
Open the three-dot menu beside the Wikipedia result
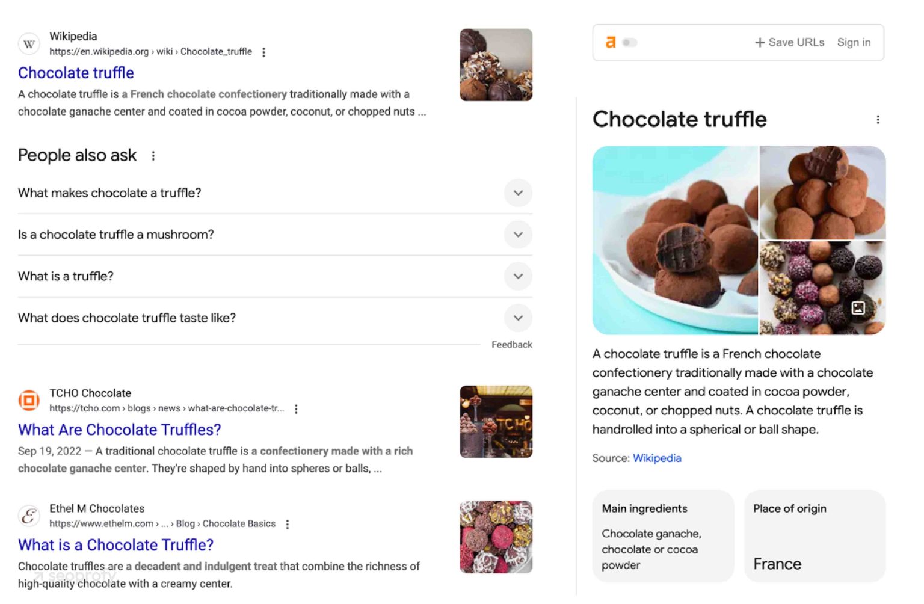[263, 52]
